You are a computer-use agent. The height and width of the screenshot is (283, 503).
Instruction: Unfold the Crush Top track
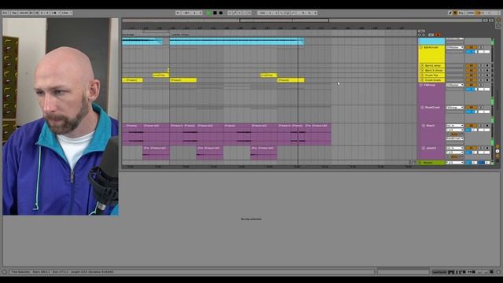pos(423,75)
